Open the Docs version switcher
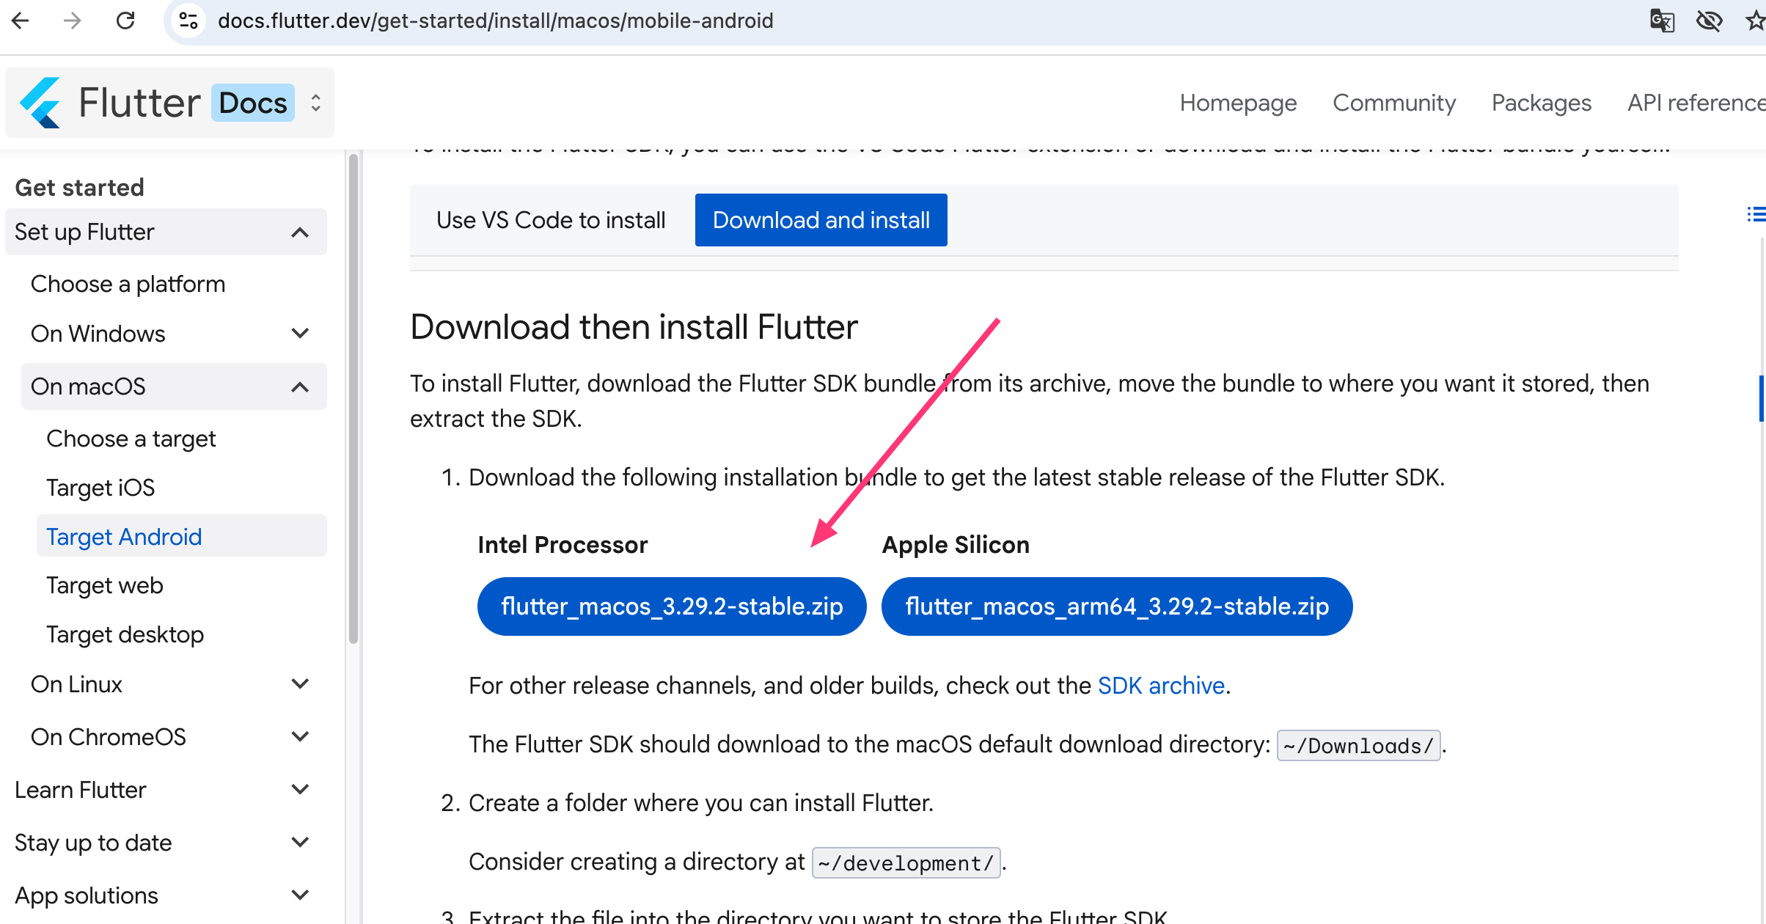The height and width of the screenshot is (924, 1766). pos(315,102)
